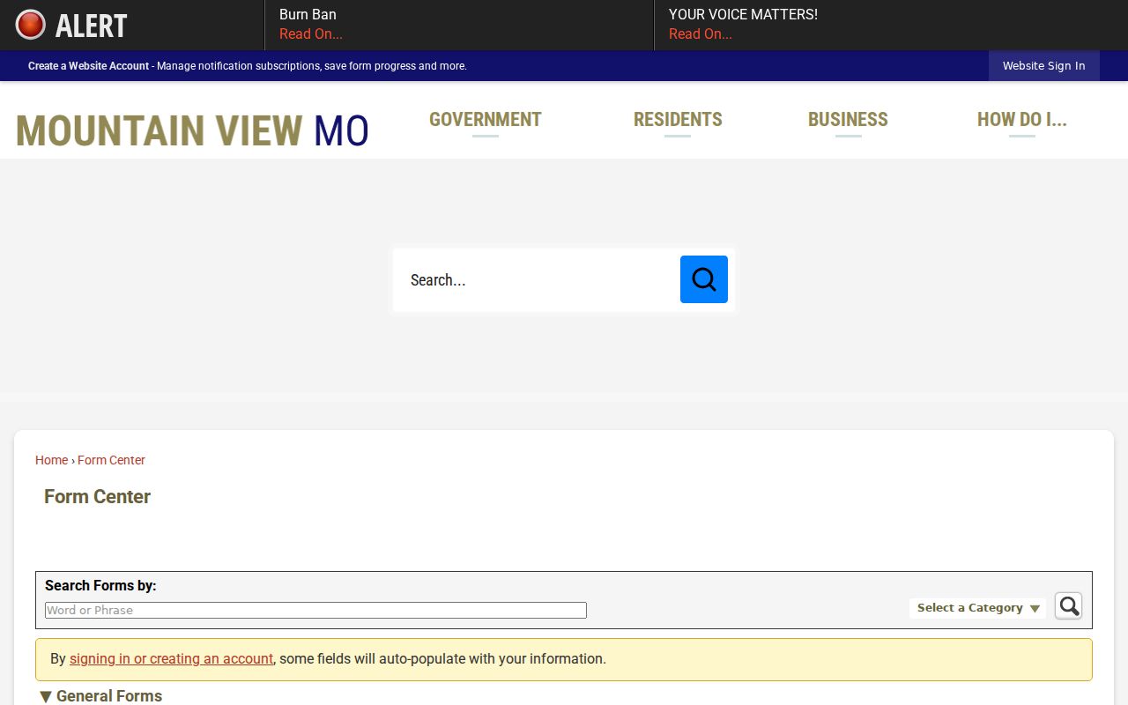
Task: Go to Home breadcrumb link
Action: point(51,460)
